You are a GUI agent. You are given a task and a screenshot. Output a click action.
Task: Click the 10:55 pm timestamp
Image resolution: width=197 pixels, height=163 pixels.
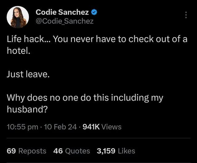pyautogui.click(x=22, y=126)
